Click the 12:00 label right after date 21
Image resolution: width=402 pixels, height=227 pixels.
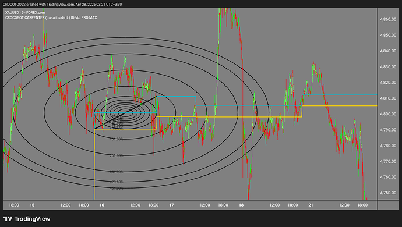click(344, 205)
